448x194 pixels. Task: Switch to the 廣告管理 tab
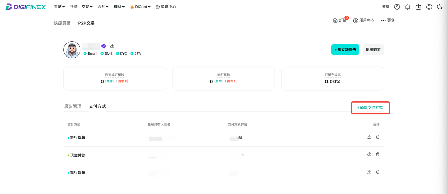(73, 106)
